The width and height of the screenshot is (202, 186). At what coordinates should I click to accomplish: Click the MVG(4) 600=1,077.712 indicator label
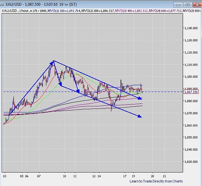[165, 11]
